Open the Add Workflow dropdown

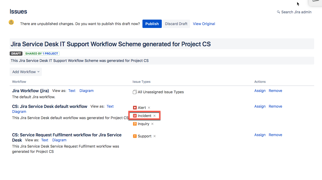(26, 72)
